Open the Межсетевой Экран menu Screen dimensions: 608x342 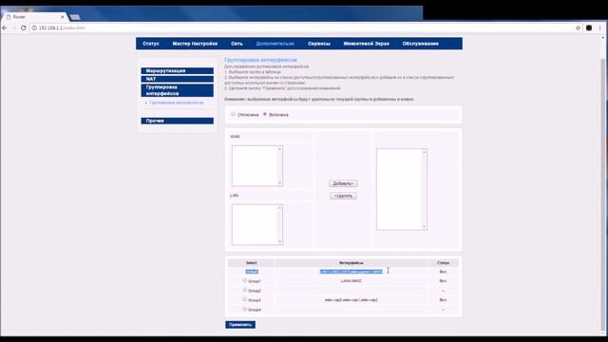(367, 44)
